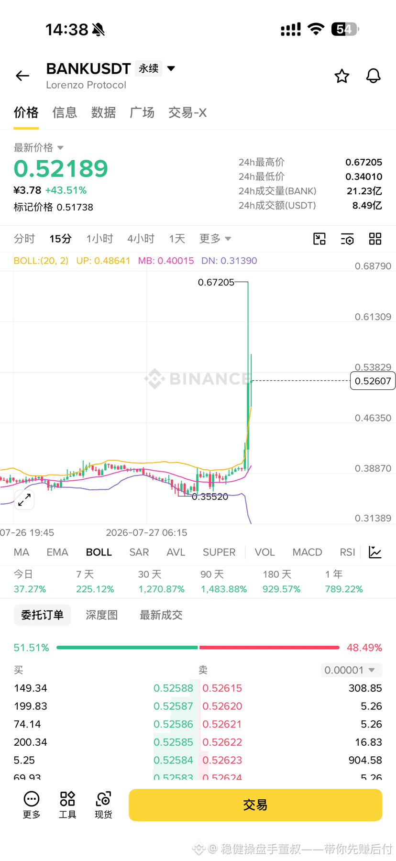Toggle the RSI sub-indicator
Screen dimensions: 396x861
click(x=348, y=552)
